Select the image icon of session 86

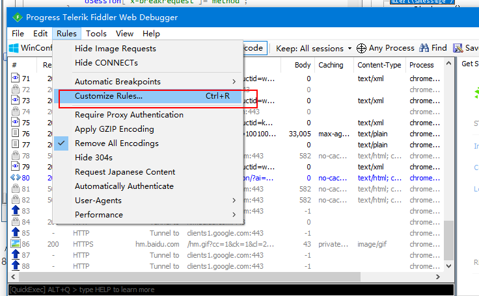click(x=15, y=243)
